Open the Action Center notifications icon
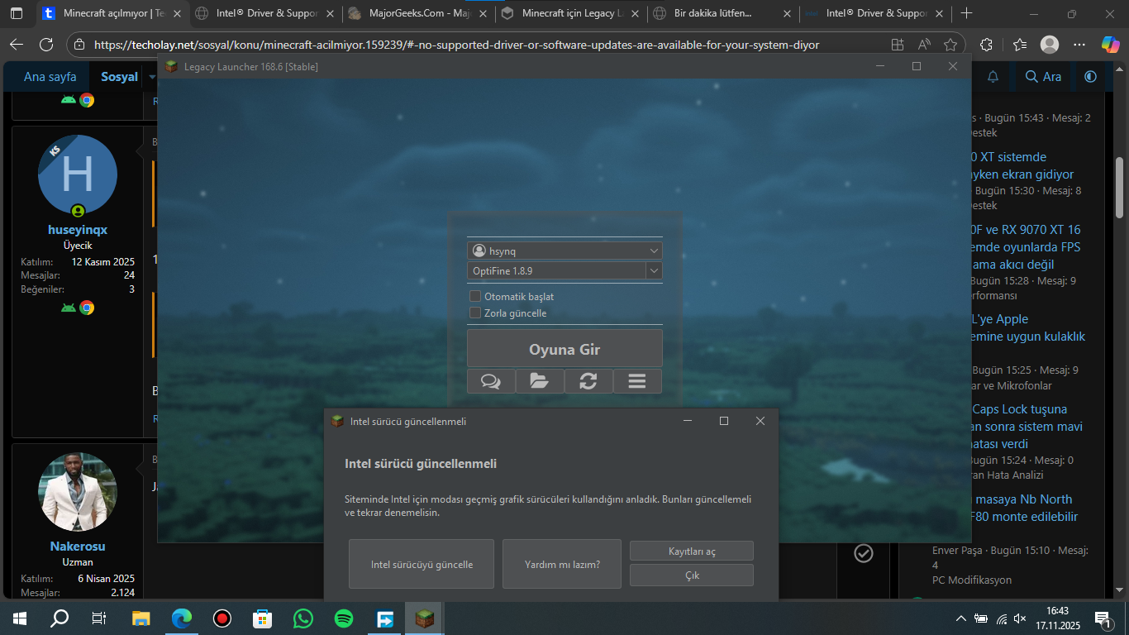Image resolution: width=1129 pixels, height=635 pixels. tap(1102, 618)
